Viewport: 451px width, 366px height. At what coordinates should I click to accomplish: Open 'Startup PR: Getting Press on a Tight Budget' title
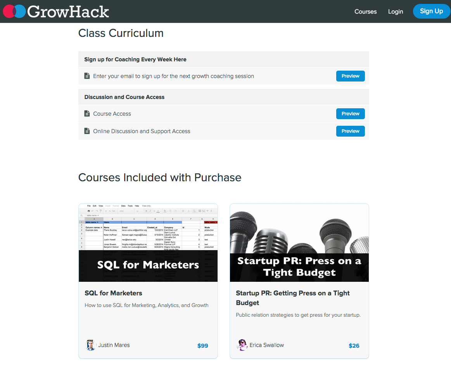coord(293,298)
